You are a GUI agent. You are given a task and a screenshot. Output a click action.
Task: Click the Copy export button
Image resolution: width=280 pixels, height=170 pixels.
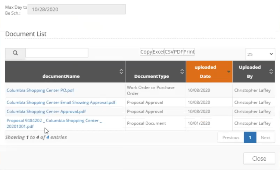pyautogui.click(x=146, y=52)
